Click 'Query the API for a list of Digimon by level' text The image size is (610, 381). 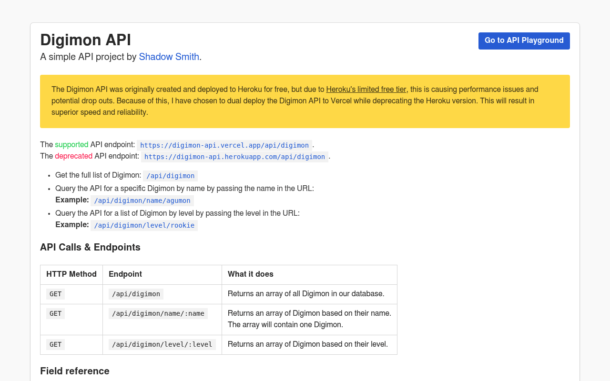(177, 213)
